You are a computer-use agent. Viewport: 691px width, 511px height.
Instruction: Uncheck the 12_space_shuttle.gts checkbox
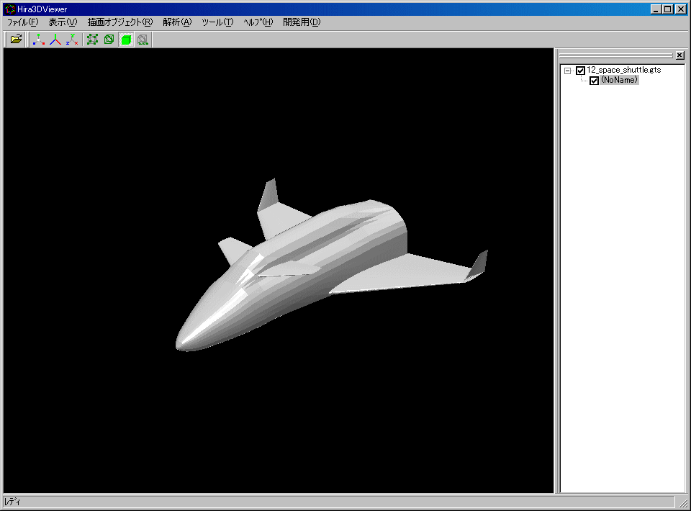[x=580, y=71]
